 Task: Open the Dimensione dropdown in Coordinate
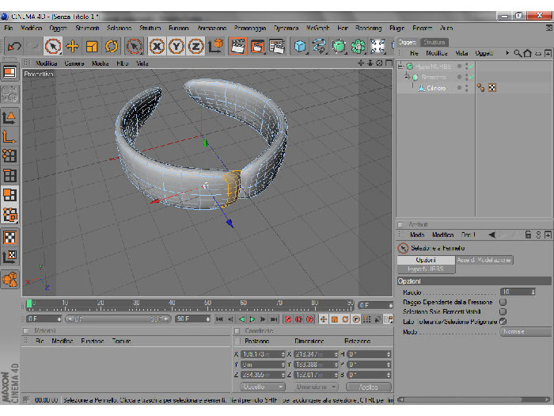(316, 387)
